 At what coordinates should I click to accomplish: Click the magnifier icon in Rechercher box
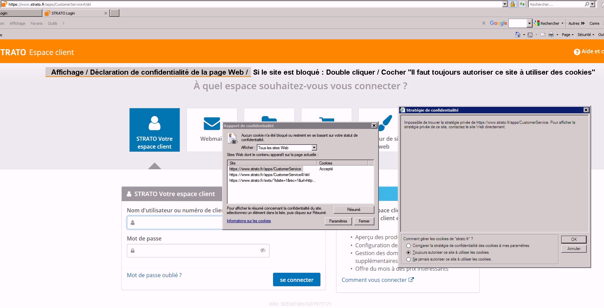[x=587, y=4]
